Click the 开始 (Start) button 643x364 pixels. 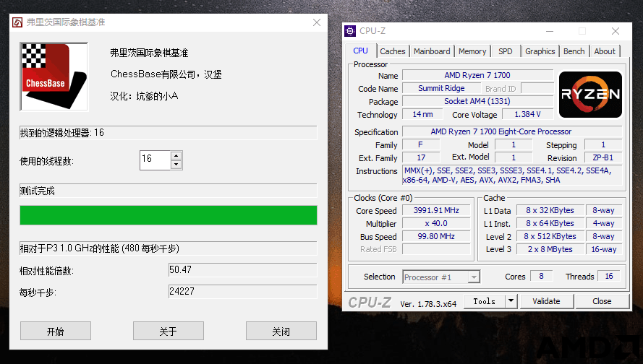(x=56, y=331)
